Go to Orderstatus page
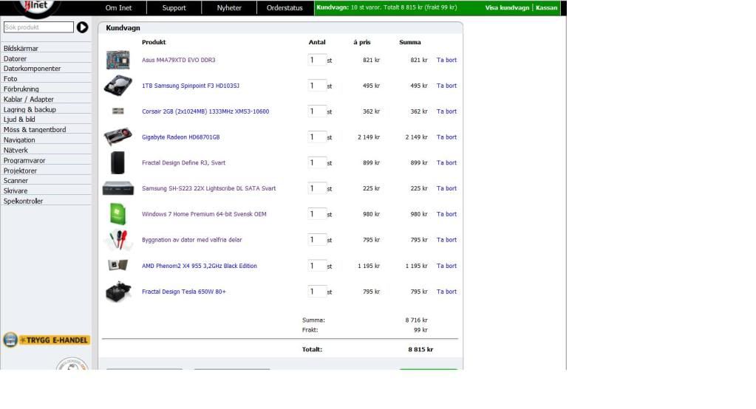Viewport: 756px width, 409px height. click(x=285, y=8)
